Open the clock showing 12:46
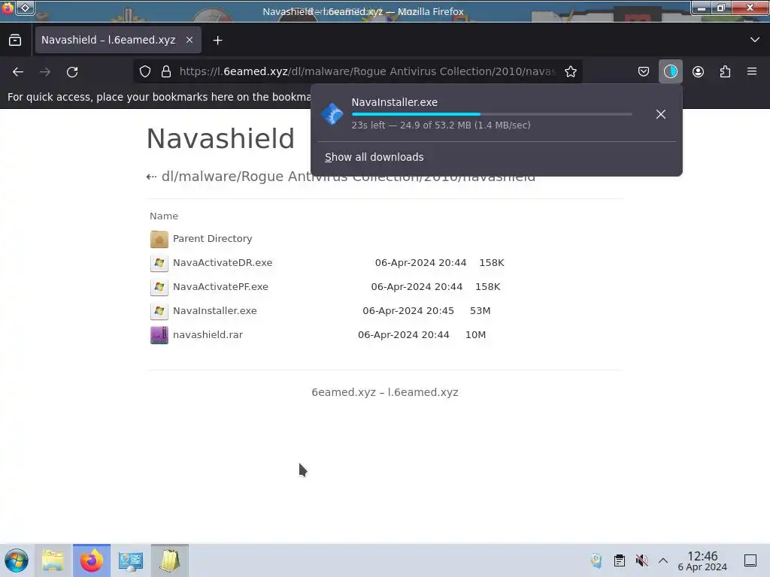The height and width of the screenshot is (577, 770). coord(702,560)
